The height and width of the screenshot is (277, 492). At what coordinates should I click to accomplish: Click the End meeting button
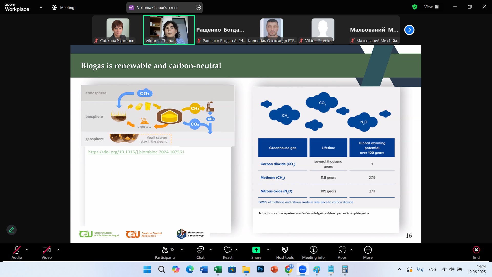(x=476, y=253)
